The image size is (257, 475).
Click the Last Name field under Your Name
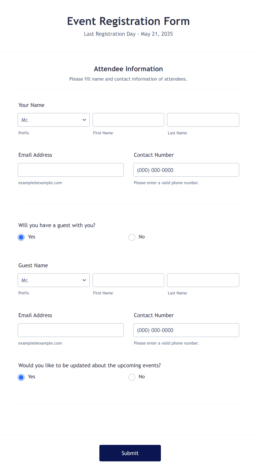tap(203, 120)
